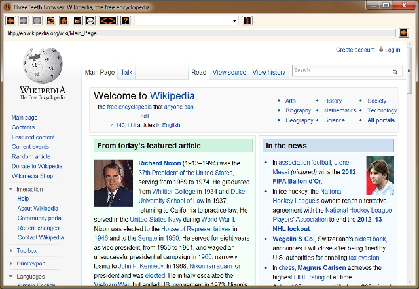Open the Wikimedia Shop link

32,176
